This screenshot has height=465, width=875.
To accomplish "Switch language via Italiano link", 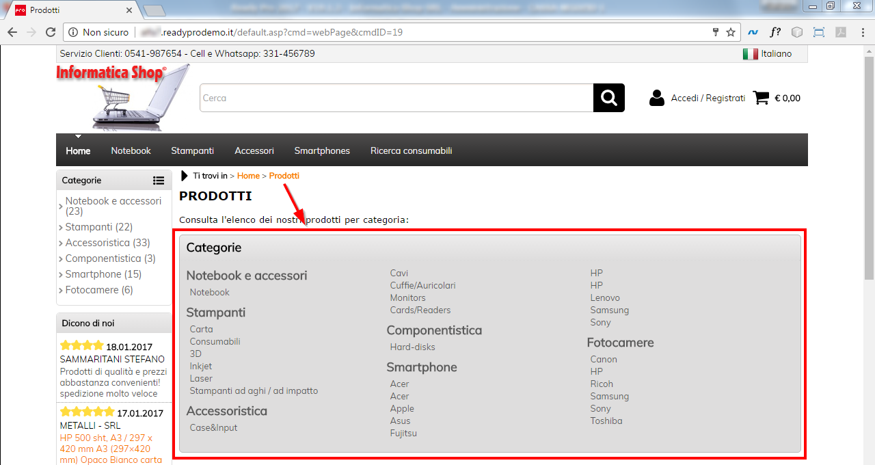I will coord(777,54).
